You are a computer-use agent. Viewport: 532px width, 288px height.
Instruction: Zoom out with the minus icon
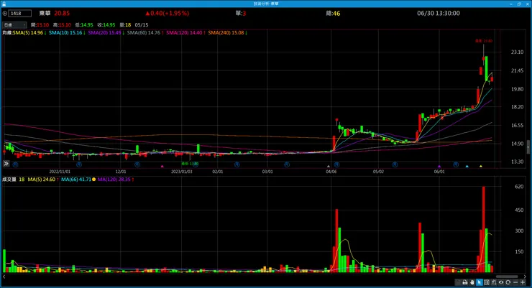(515, 282)
